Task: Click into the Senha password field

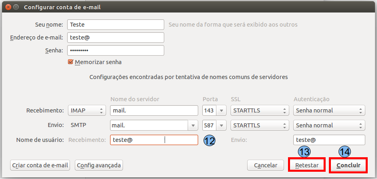Action: click(115, 50)
